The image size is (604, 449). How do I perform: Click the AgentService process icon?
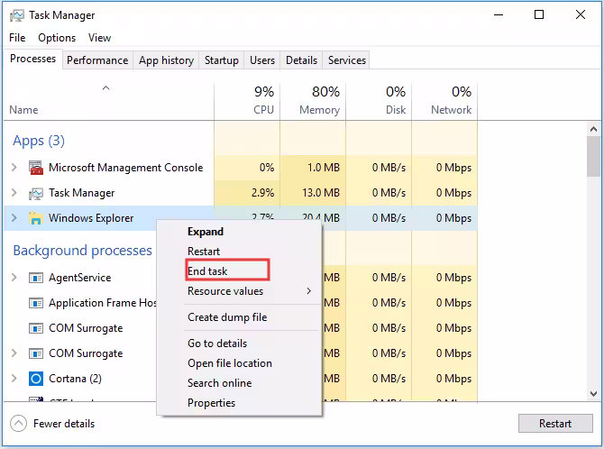click(x=36, y=278)
